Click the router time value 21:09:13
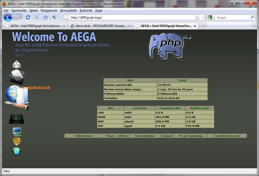The width and height of the screenshot is (259, 176). pyautogui.click(x=182, y=85)
